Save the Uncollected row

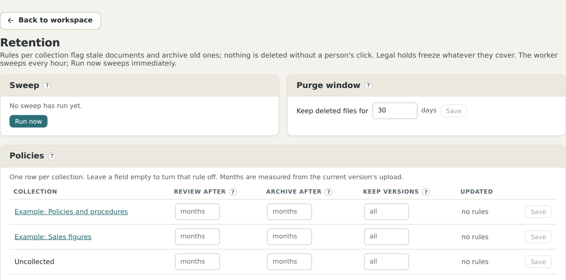coord(538,262)
